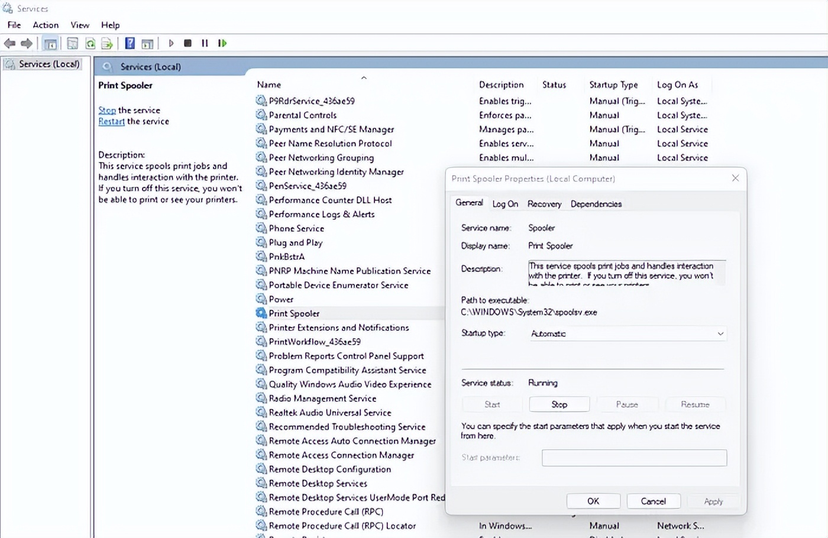828x538 pixels.
Task: Select Remote Access Auto Connection Manager
Action: tap(352, 441)
